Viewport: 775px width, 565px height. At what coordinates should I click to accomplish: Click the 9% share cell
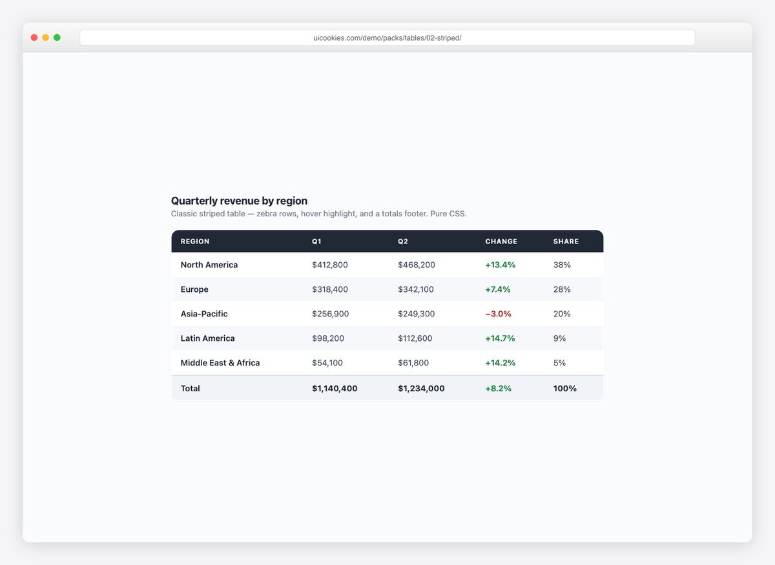559,338
